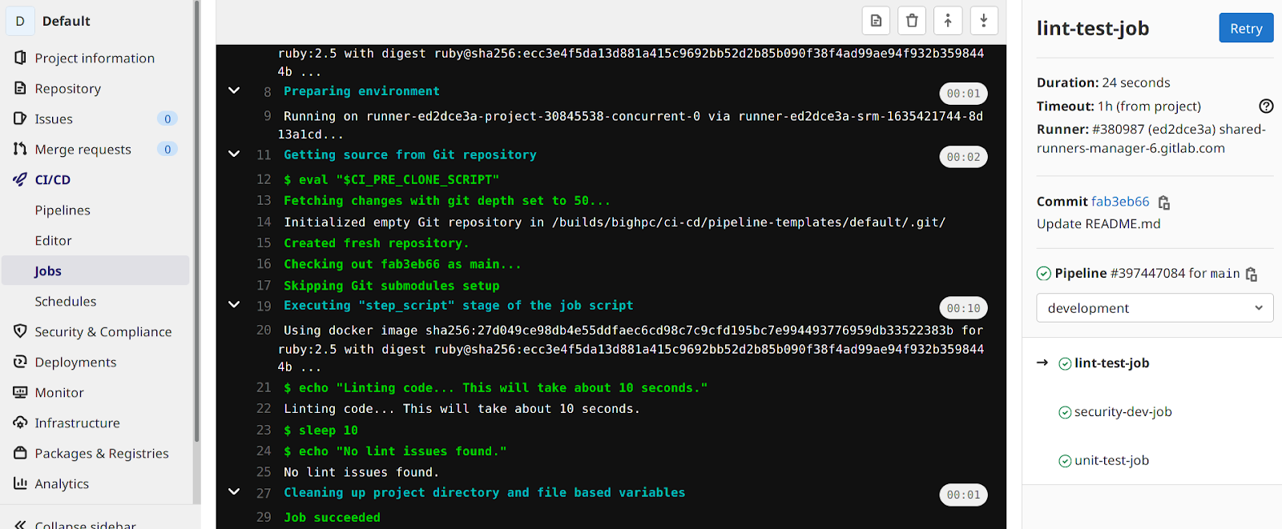Click the CI/CD rocket icon

pyautogui.click(x=20, y=179)
